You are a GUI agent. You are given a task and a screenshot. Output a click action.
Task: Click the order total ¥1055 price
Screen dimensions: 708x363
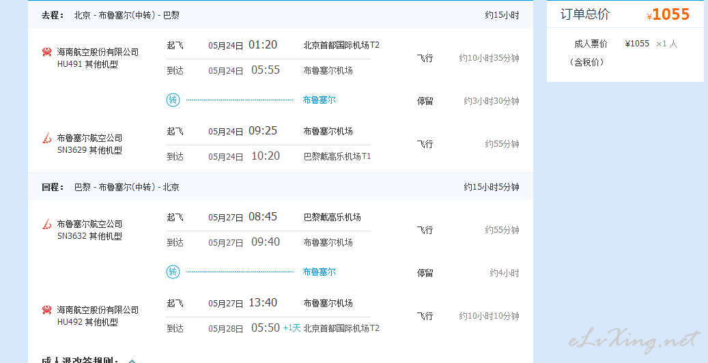pos(668,14)
